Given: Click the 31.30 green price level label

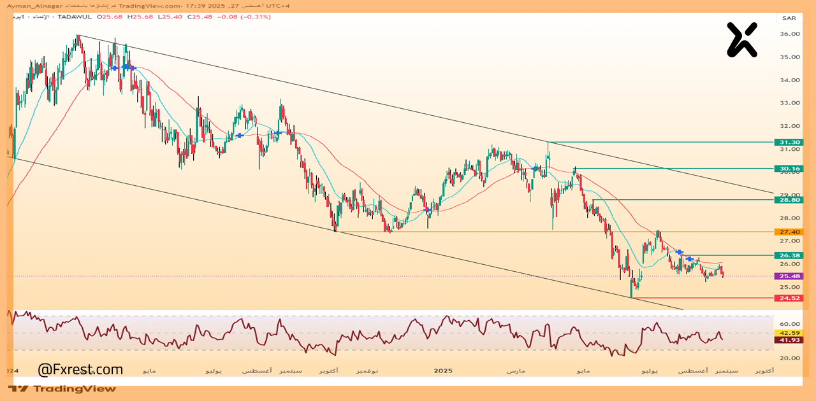Looking at the screenshot, I should tap(787, 142).
